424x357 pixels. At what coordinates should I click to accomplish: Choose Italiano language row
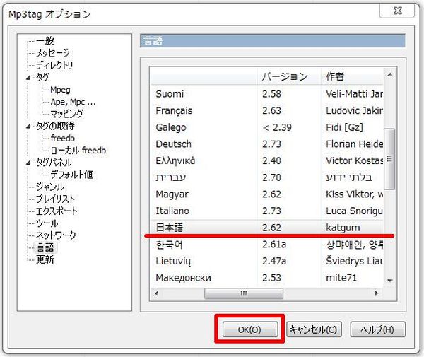click(266, 211)
